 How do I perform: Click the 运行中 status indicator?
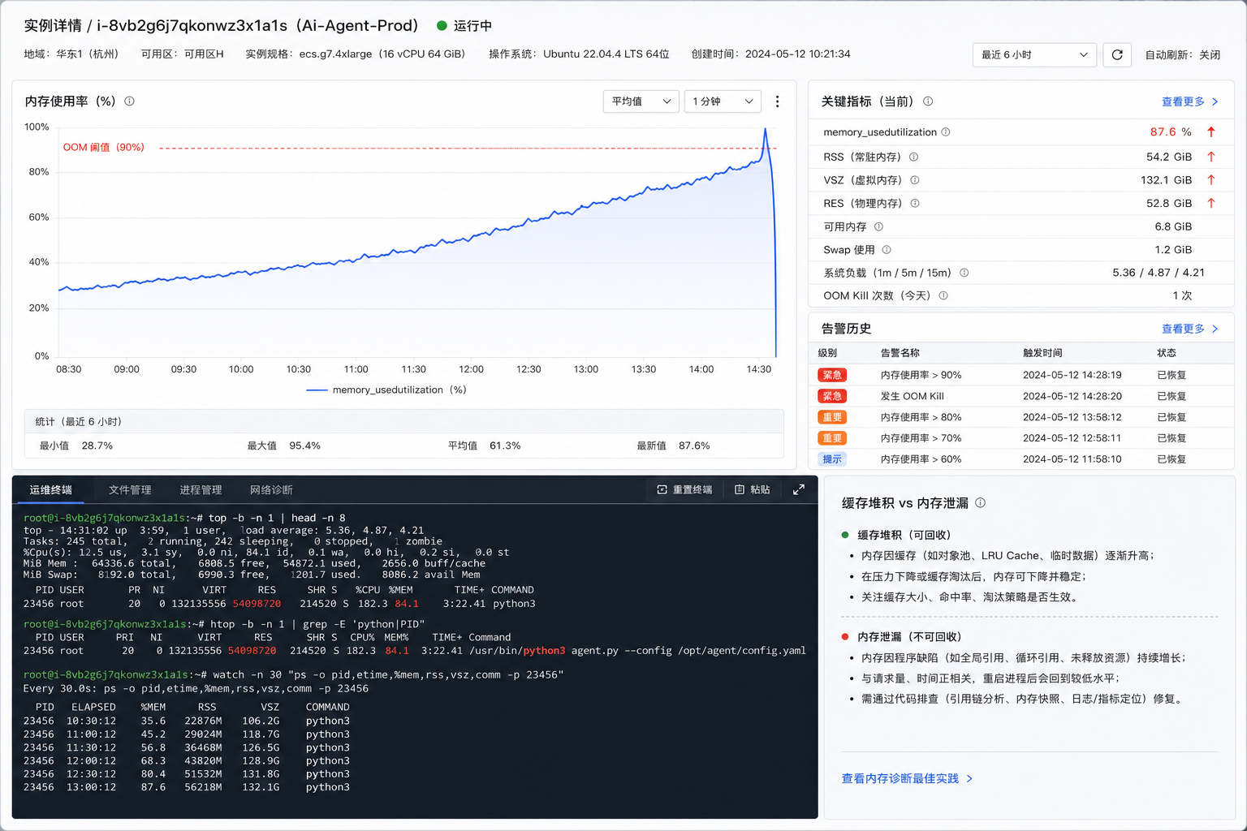[464, 25]
